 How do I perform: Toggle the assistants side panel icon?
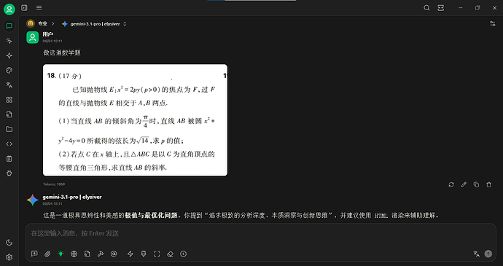[24, 8]
